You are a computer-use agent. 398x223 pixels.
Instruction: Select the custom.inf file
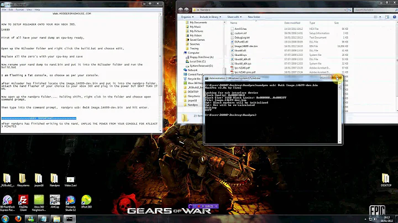pos(240,33)
